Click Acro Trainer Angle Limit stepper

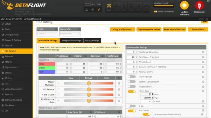click(x=136, y=57)
